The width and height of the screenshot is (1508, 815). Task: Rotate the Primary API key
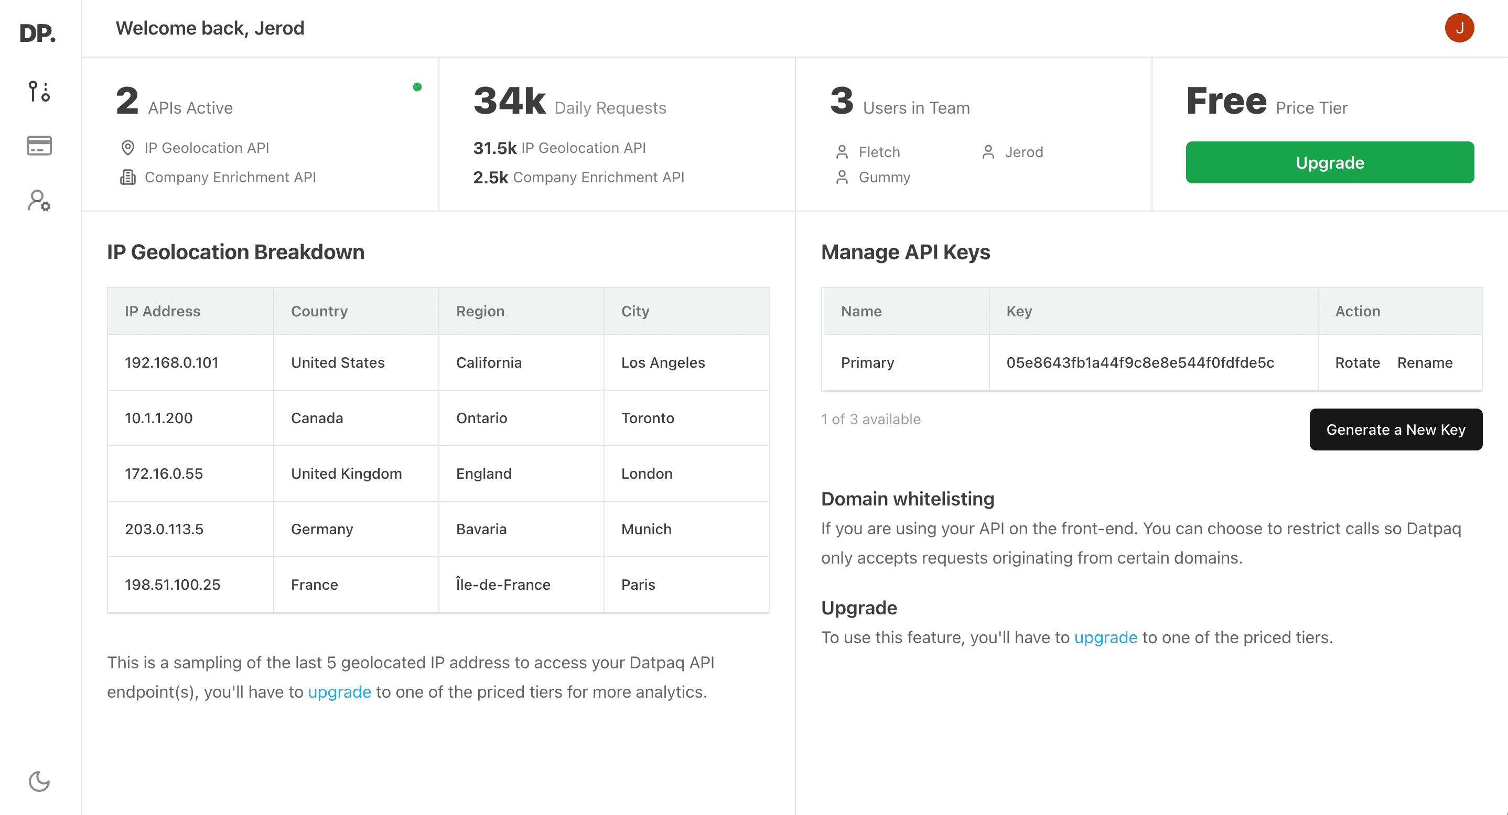pos(1357,362)
